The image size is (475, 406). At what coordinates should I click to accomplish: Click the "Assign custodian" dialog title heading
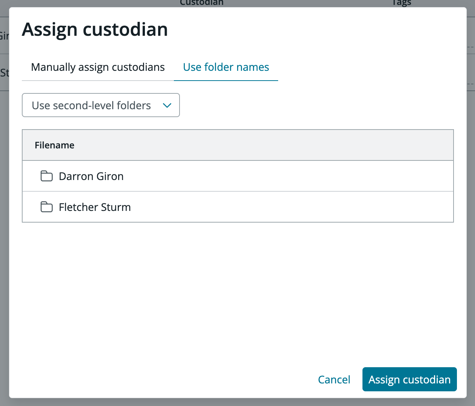95,29
